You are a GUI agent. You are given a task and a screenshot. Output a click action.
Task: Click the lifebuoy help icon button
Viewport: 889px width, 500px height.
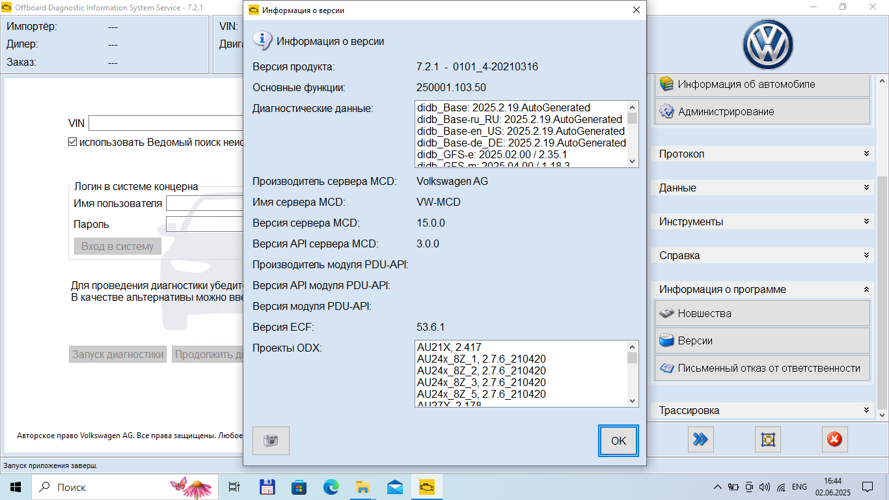pyautogui.click(x=767, y=439)
